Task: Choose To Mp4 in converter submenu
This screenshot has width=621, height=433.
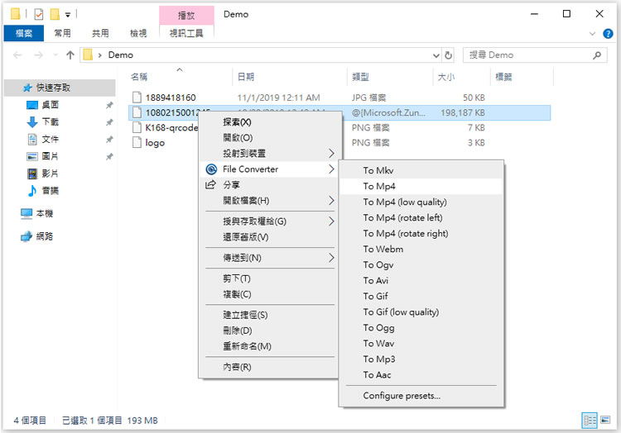Action: coord(421,186)
